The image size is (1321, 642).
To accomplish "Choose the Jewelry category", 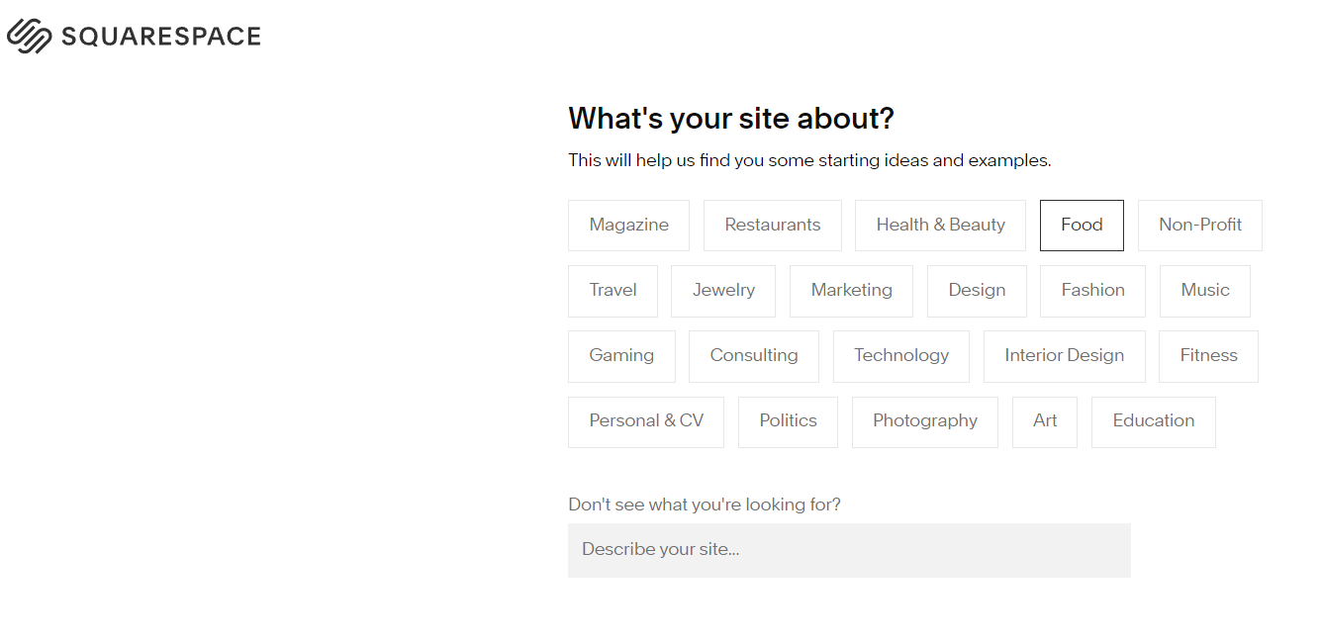I will (x=723, y=291).
